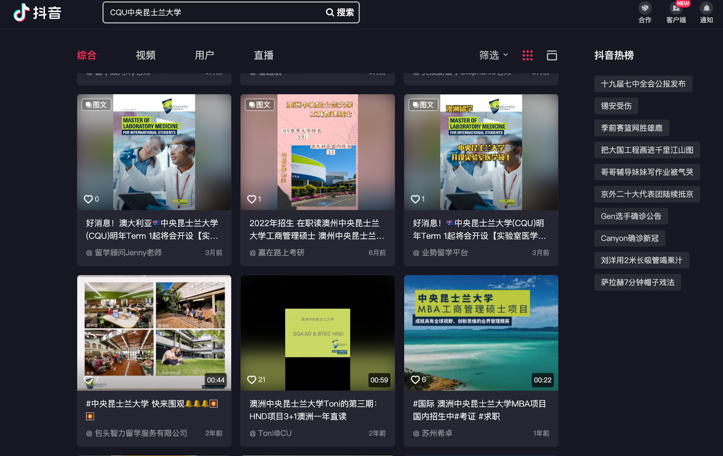The height and width of the screenshot is (456, 723).
Task: Open hot topic 刘洋用2米长吸管喝果汁
Action: [642, 260]
